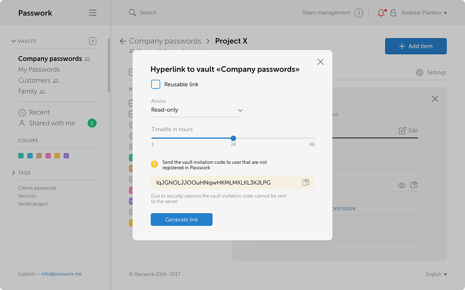Viewport: 465px width, 290px height.
Task: Open Andrew Piankov user menu
Action: tap(424, 13)
